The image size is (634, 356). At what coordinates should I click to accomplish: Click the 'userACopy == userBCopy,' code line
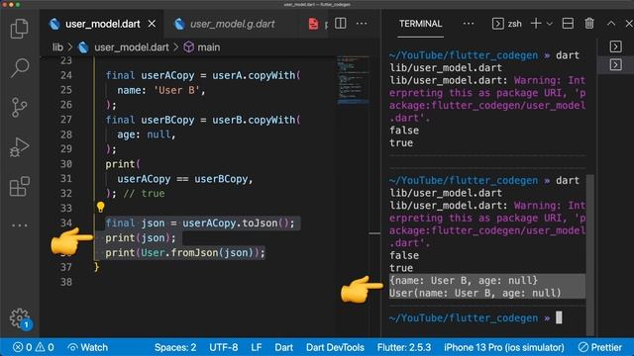tap(185, 179)
